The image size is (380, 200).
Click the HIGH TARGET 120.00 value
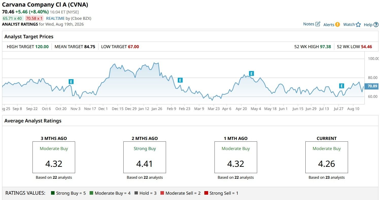pos(42,47)
